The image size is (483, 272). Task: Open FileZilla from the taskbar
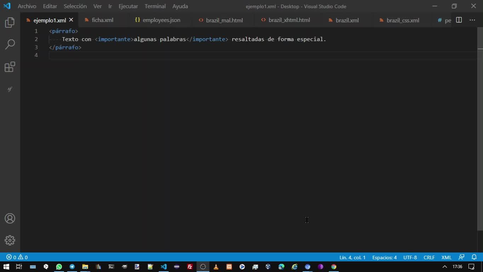click(x=190, y=267)
